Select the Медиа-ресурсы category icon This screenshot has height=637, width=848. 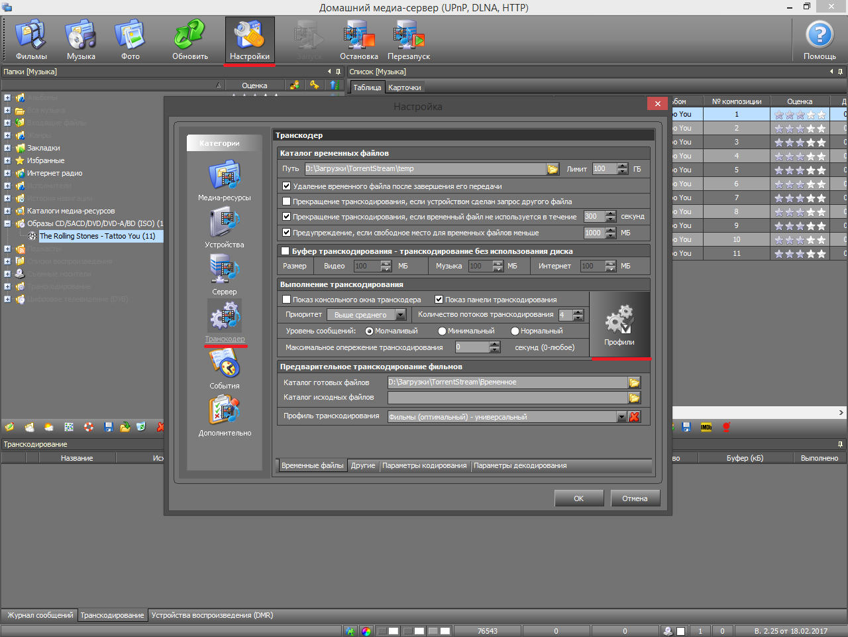click(225, 176)
